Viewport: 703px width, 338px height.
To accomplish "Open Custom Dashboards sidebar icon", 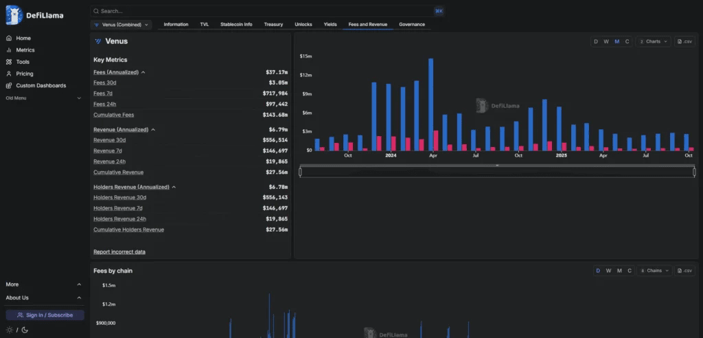I will click(9, 86).
